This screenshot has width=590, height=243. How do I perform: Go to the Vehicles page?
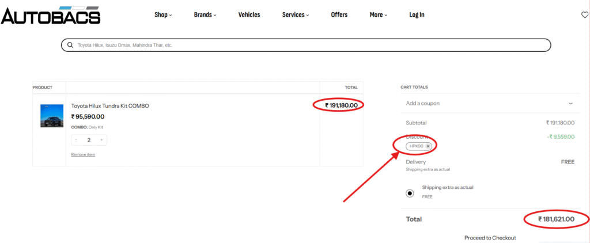249,14
